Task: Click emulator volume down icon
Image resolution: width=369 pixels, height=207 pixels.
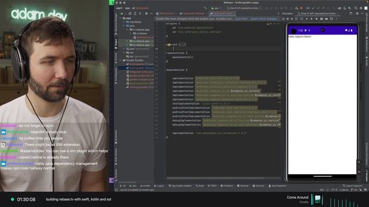Action: pos(292,19)
